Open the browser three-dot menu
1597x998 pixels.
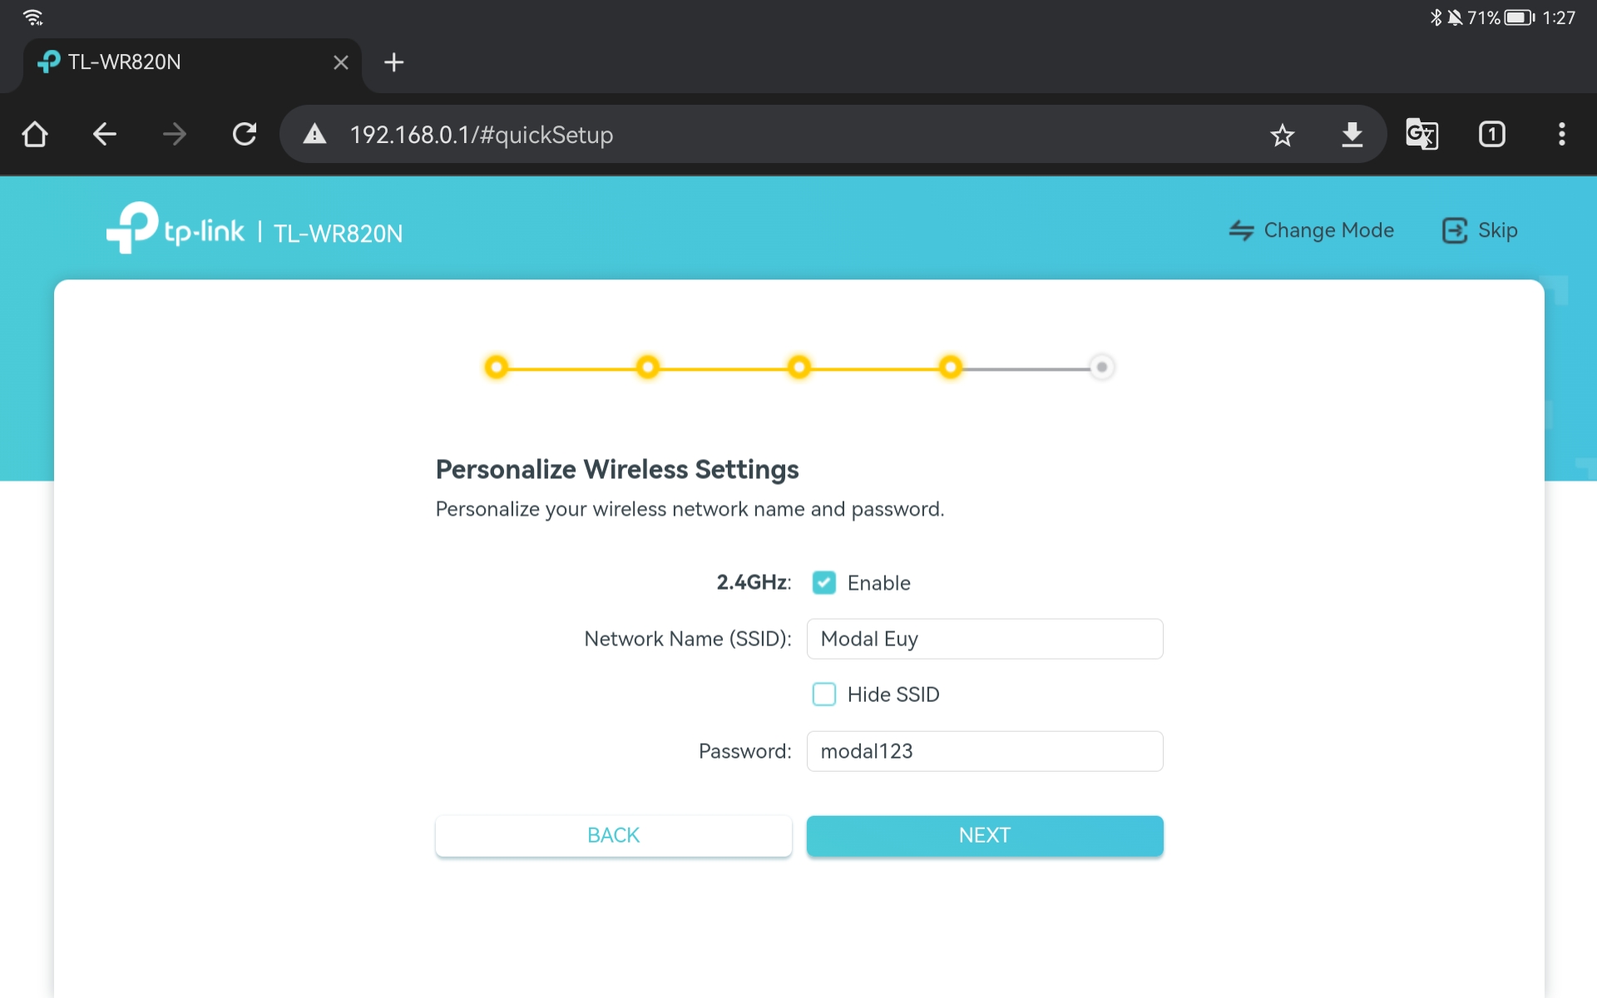tap(1561, 135)
